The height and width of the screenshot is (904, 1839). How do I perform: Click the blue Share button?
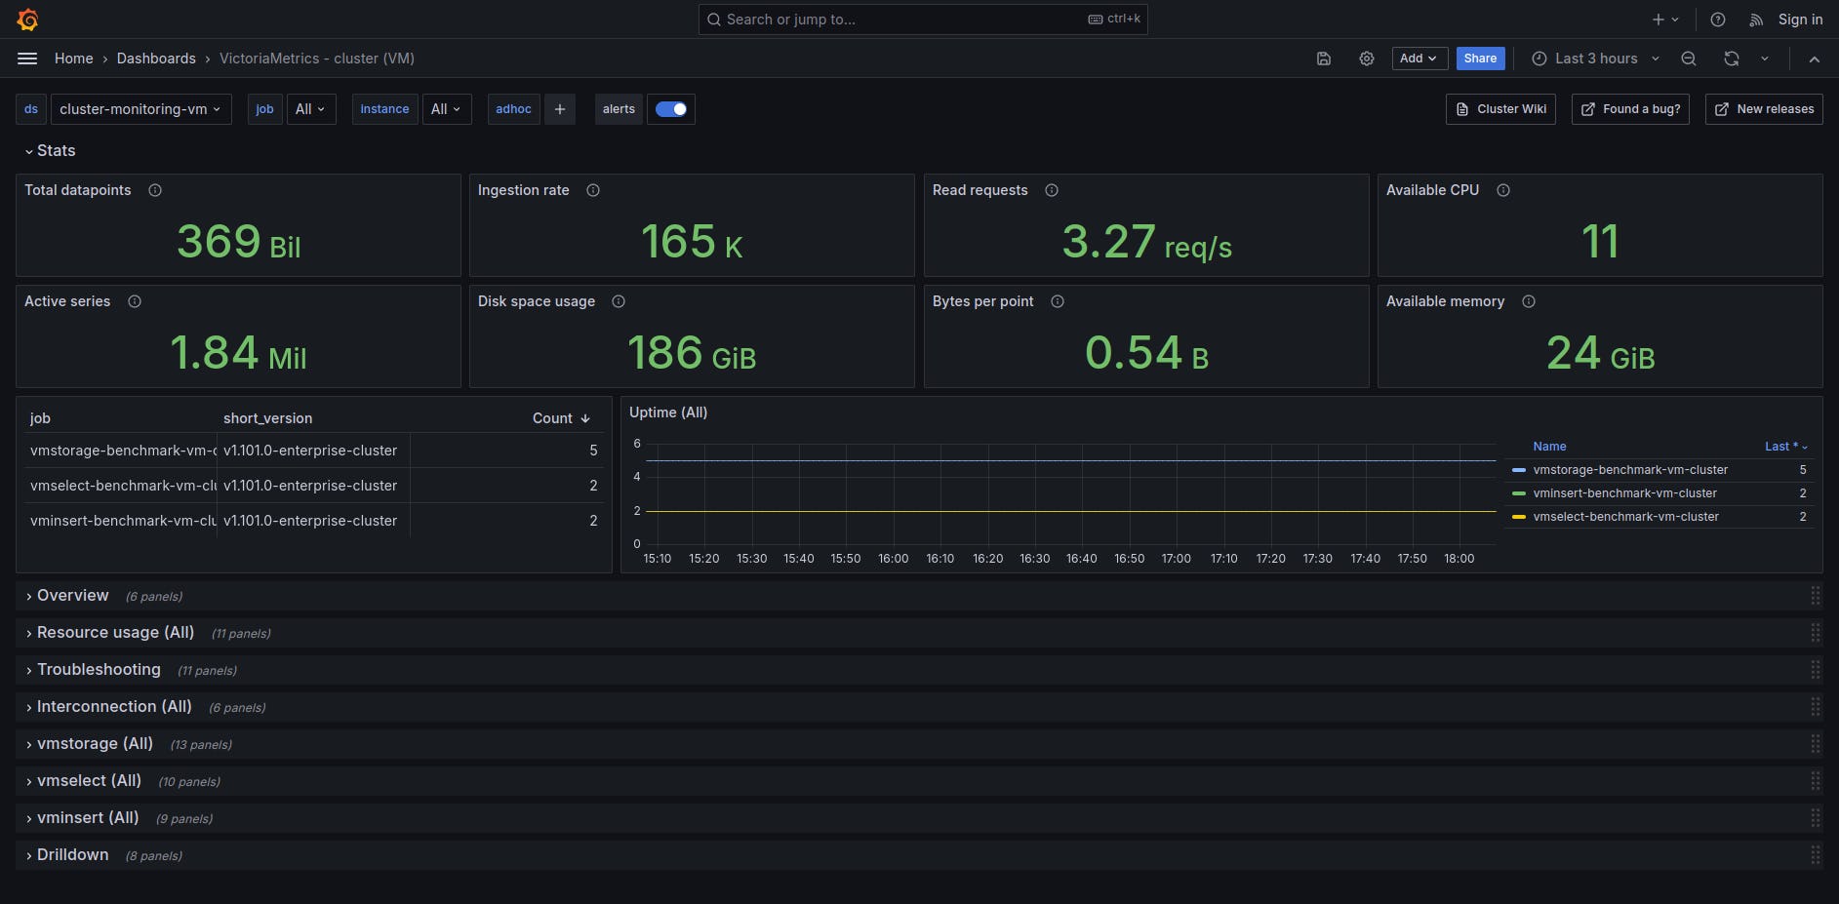(1479, 59)
